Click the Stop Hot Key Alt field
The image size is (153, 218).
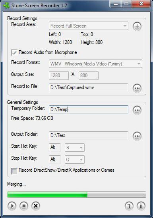point(55,159)
